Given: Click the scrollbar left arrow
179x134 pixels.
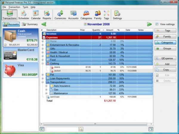Looking at the screenshot, I should pyautogui.click(x=41, y=124).
